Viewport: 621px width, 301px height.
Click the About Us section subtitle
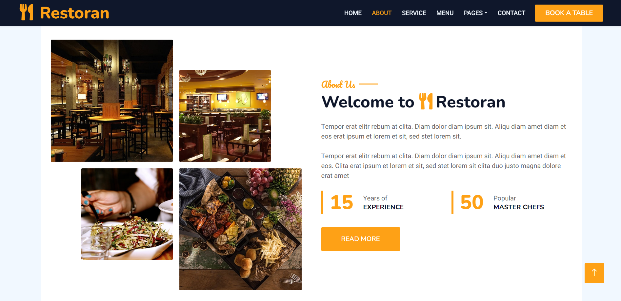(338, 84)
